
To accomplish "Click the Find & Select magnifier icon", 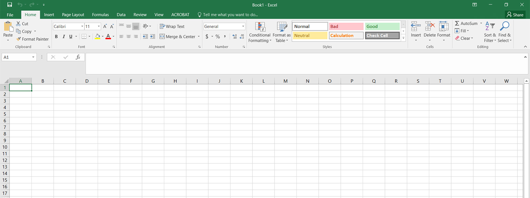I will [504, 26].
